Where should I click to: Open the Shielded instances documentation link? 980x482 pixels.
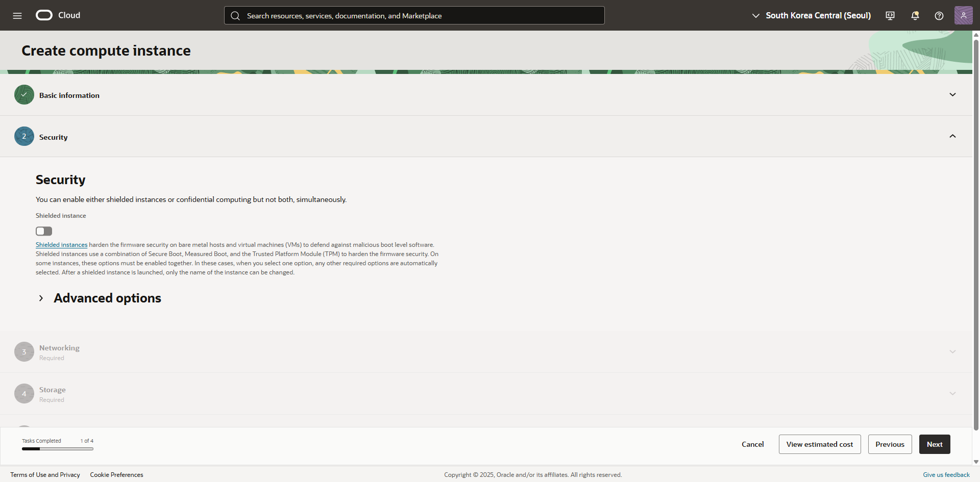click(x=61, y=245)
